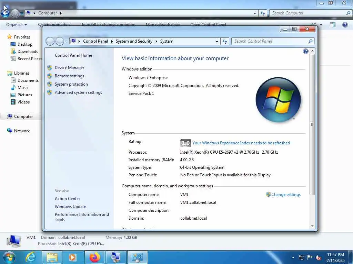This screenshot has height=264, width=353.
Task: Open Device Manager from the sidebar
Action: click(x=69, y=68)
